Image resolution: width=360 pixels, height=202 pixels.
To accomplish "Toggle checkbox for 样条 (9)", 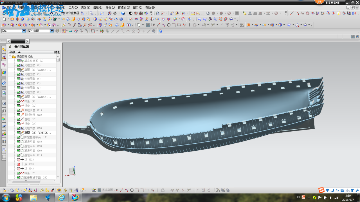I will coord(18,101).
